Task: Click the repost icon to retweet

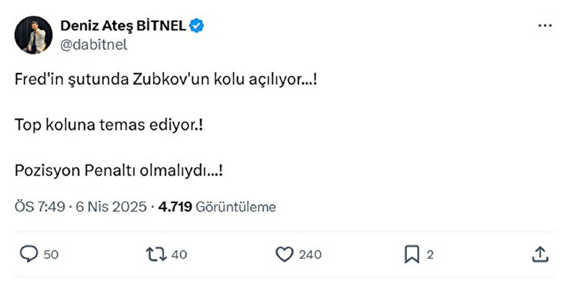Action: point(157,255)
